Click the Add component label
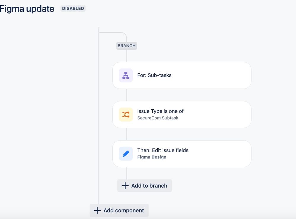 click(124, 210)
